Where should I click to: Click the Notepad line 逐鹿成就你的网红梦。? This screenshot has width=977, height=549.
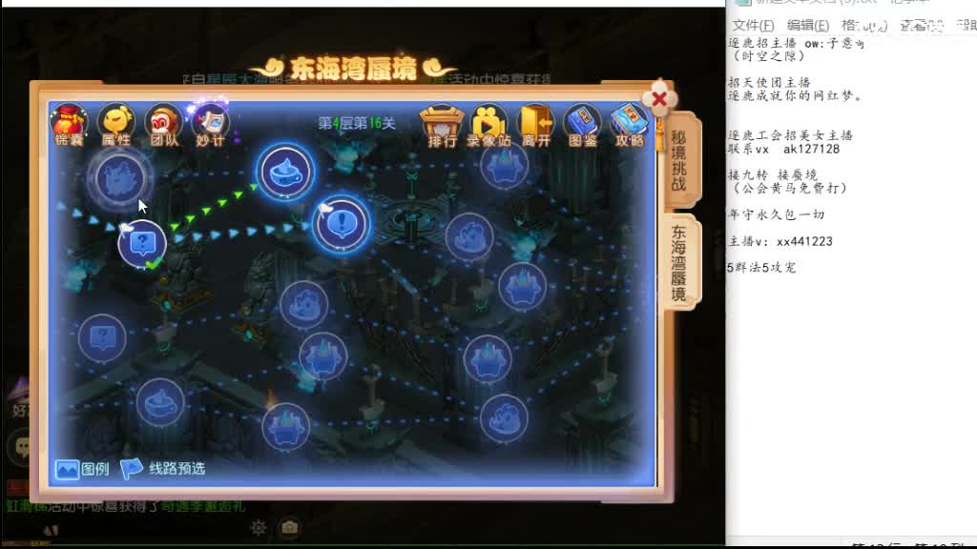(x=795, y=96)
